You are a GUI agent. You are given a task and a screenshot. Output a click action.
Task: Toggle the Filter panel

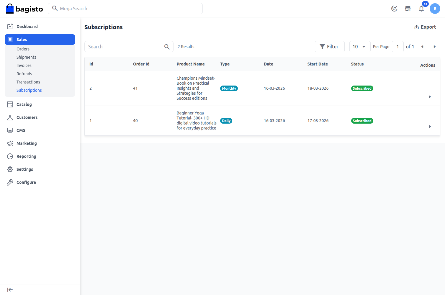pos(330,46)
